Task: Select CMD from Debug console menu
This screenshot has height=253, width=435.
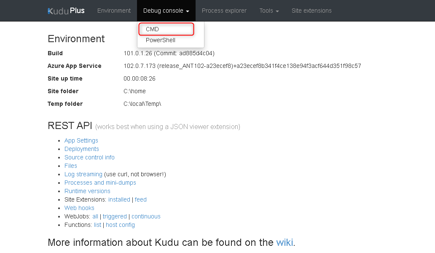Action: click(x=152, y=29)
